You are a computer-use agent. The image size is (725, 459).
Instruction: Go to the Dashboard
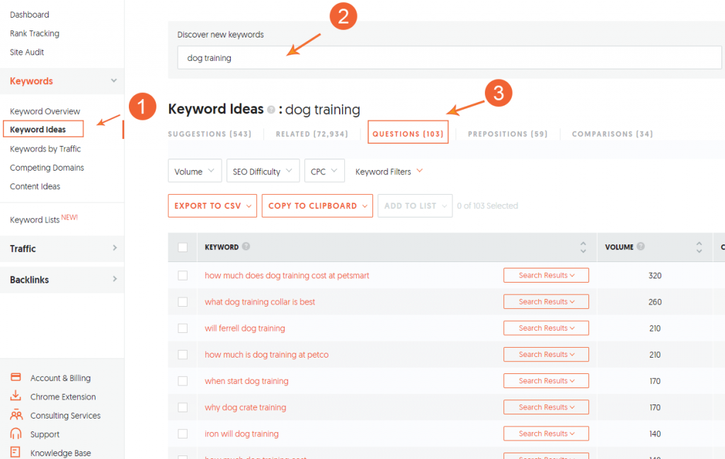[30, 14]
